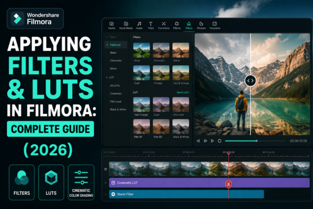
Task: Click the circular stop button in preview controls
Action: [x=220, y=141]
